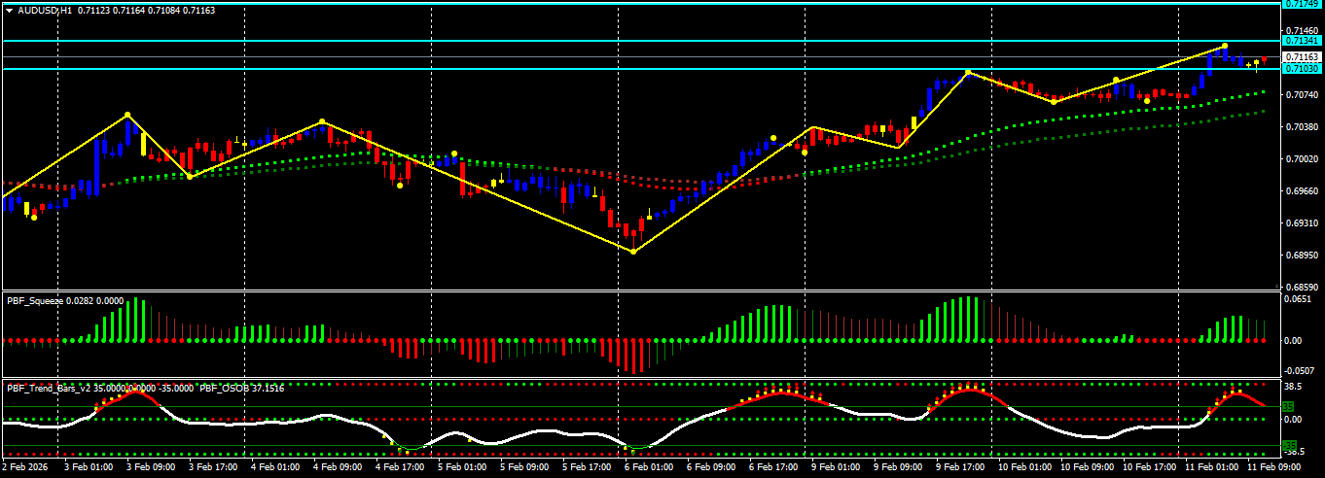Click the 10 Feb 09:00 time label

[1088, 467]
